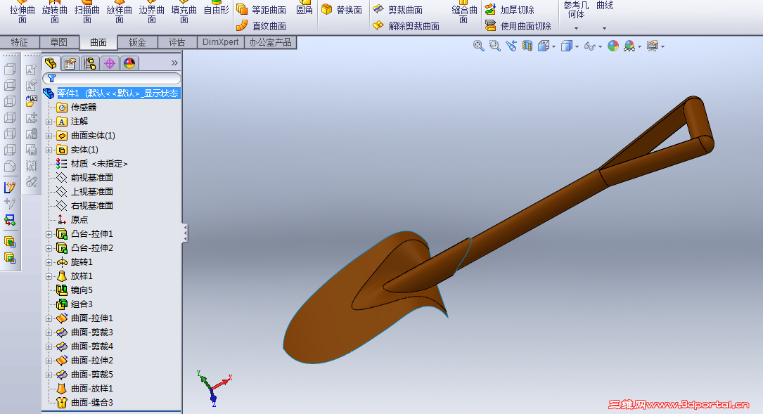Click the Zoom to Area view icon
This screenshot has width=763, height=414.
[x=495, y=46]
